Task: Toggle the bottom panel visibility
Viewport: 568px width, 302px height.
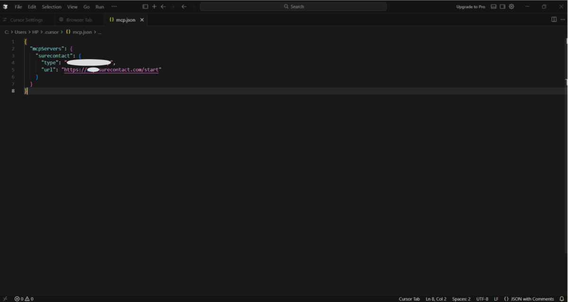Action: point(494,6)
